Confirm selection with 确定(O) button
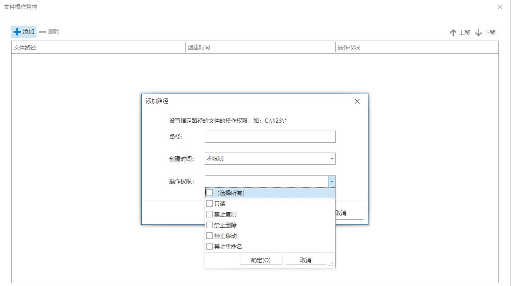 pos(261,260)
